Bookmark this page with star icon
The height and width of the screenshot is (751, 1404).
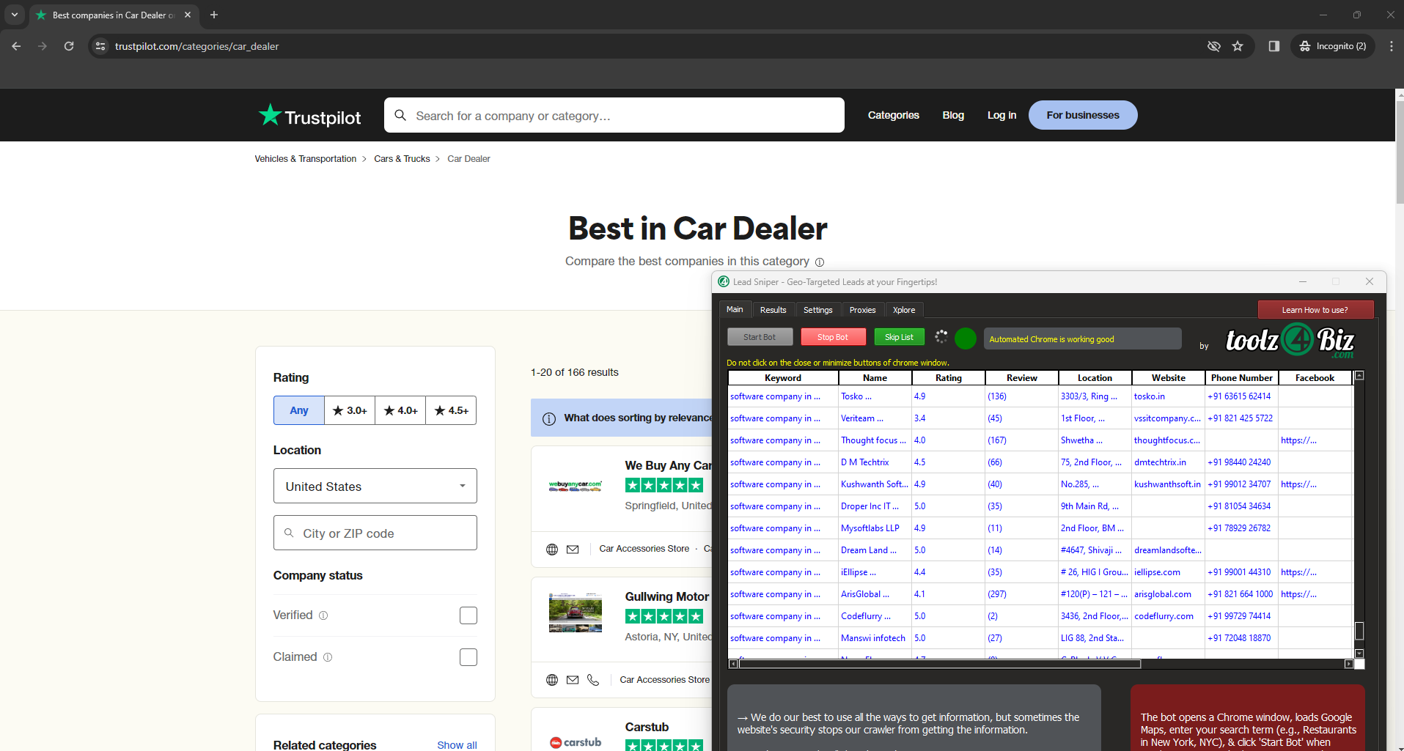coord(1238,46)
